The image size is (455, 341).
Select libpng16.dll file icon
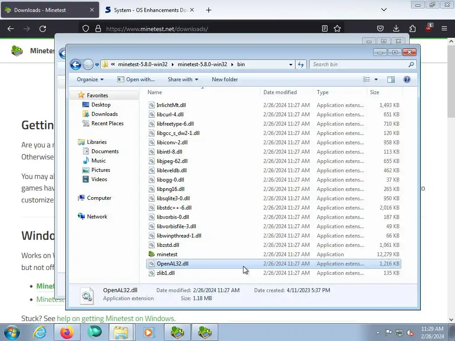point(152,189)
